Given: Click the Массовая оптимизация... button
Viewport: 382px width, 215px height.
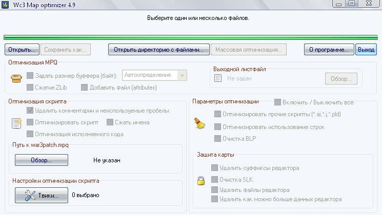Looking at the screenshot, I should tap(249, 50).
